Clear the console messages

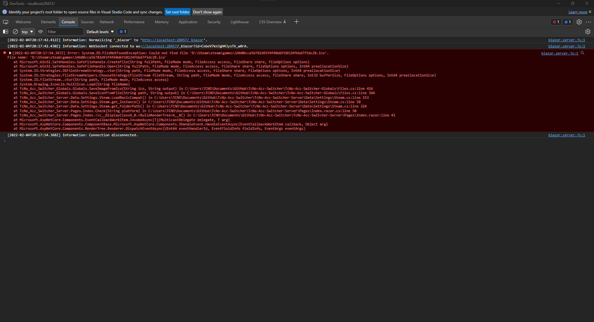15,32
